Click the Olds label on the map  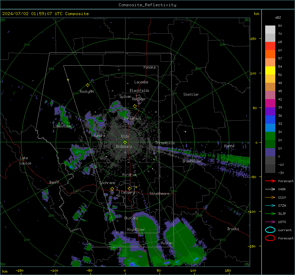pyautogui.click(x=125, y=136)
